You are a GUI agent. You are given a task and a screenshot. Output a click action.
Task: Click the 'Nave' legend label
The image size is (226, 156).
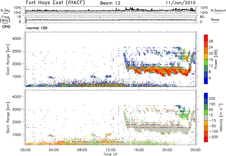[x=215, y=19]
